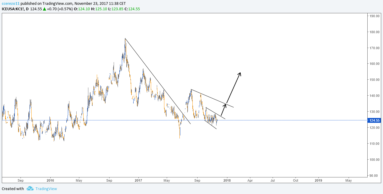
Task: Click the Jul label on time axis
Action: pos(273,180)
